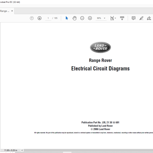Select the highlighter pen tool
This screenshot has width=153, height=153.
[x=141, y=18]
